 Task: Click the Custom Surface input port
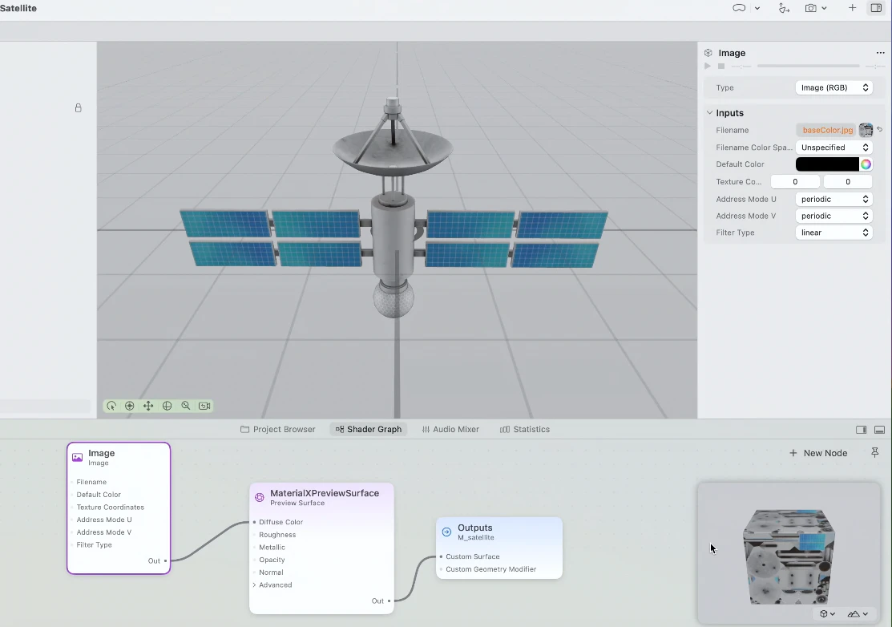(441, 556)
